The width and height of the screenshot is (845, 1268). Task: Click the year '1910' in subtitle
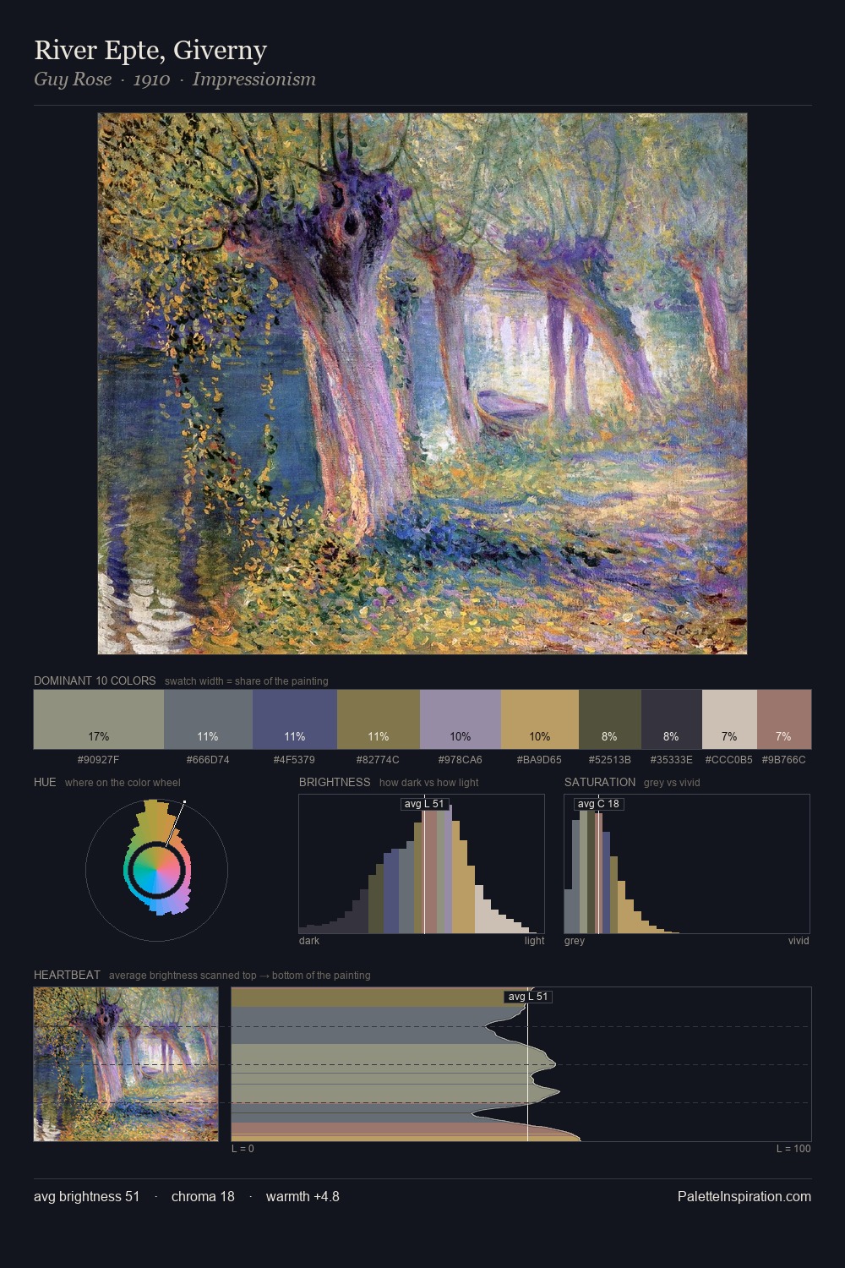152,79
